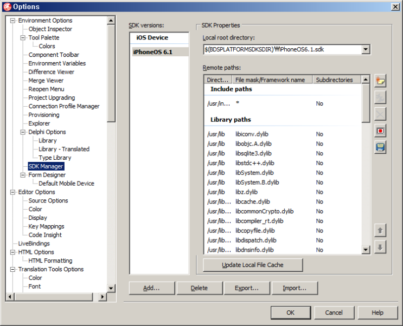Select Default Mobile Device item

coord(66,184)
